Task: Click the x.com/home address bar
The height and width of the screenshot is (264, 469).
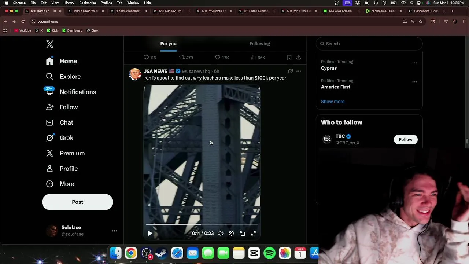Action: pos(216,22)
